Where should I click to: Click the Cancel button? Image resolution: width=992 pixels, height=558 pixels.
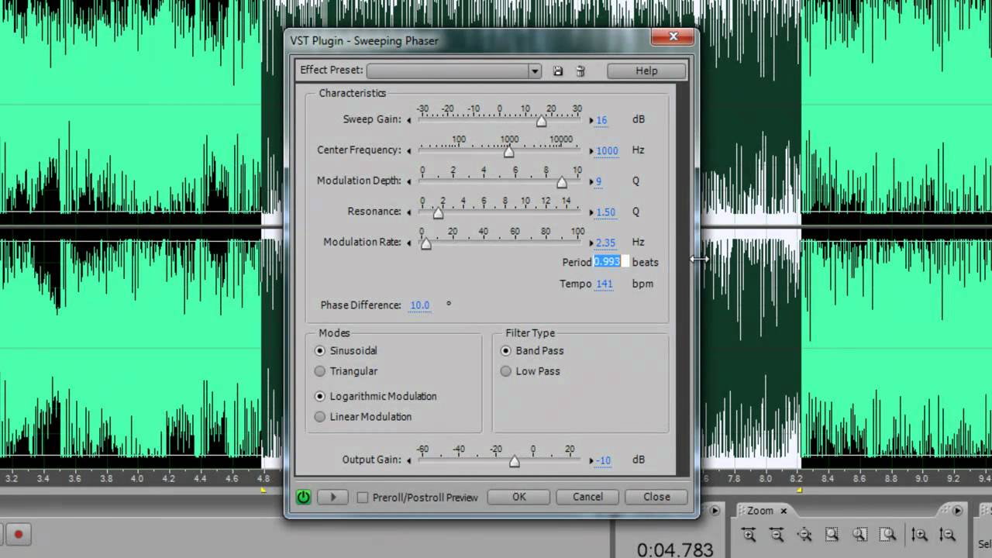587,497
